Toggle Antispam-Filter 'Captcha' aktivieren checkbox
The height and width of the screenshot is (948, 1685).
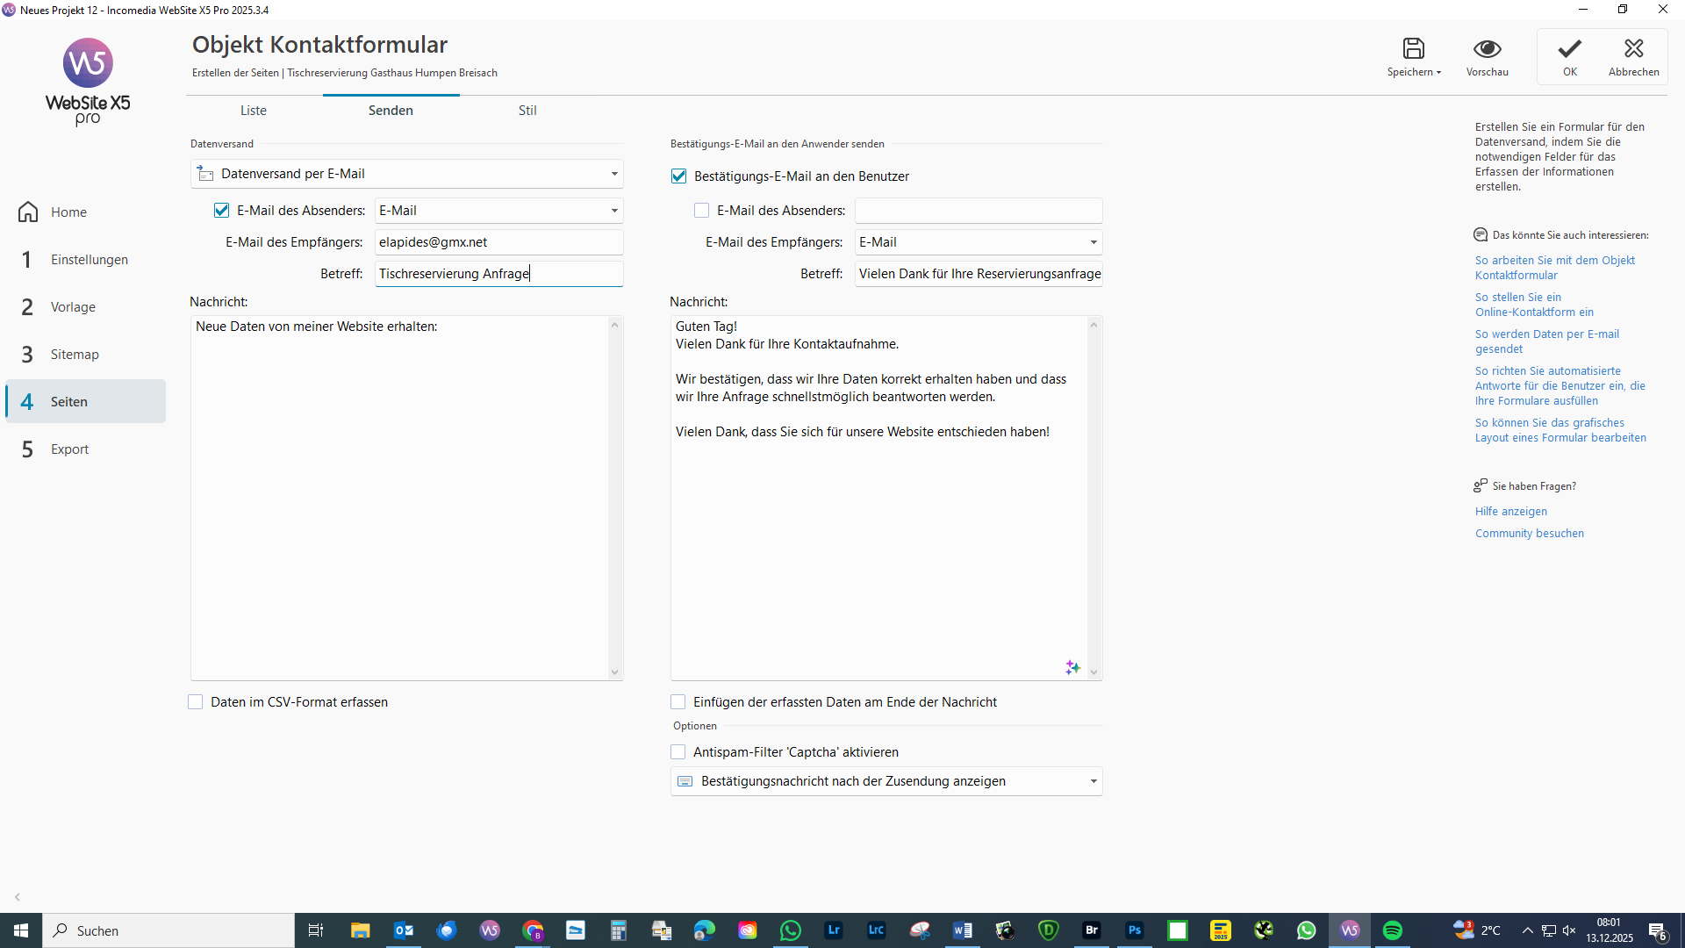click(x=678, y=752)
